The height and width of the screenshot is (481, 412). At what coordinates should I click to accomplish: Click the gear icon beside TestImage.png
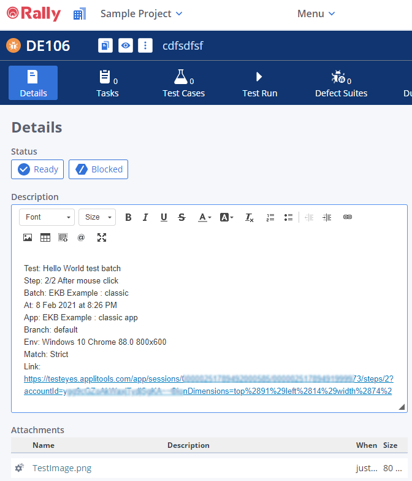pyautogui.click(x=19, y=468)
